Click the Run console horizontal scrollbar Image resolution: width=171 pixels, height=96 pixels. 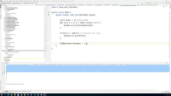[x=80, y=90]
